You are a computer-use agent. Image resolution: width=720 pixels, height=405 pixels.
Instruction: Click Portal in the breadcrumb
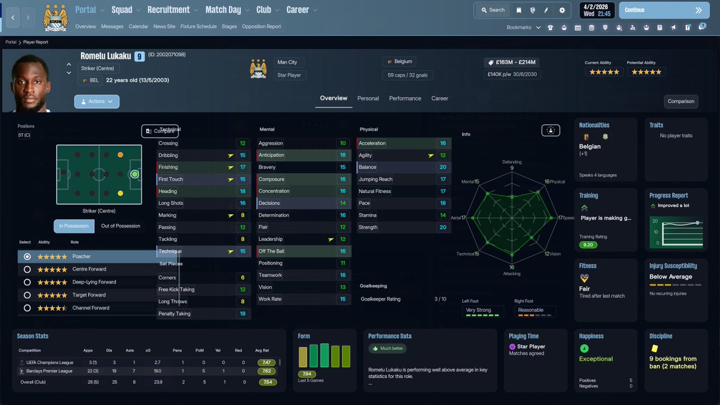tap(11, 42)
